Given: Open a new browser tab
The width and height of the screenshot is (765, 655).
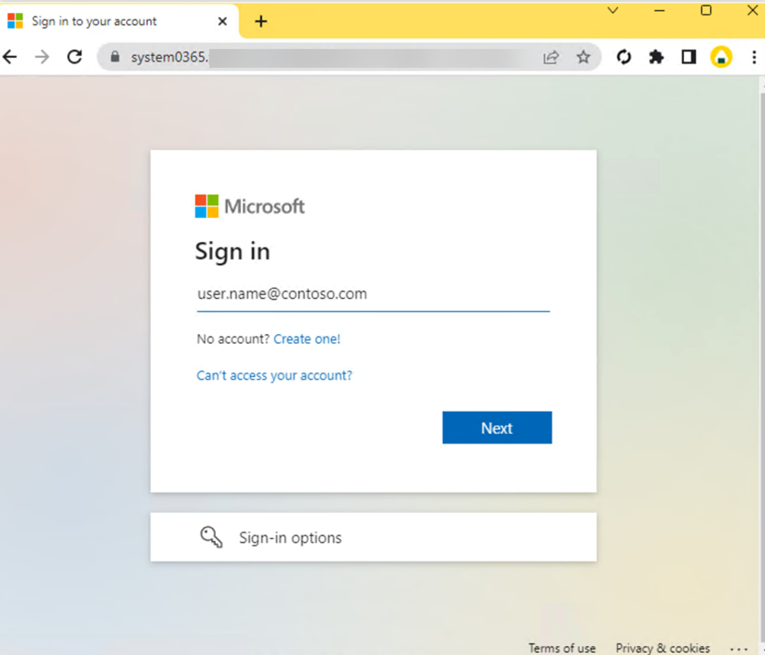Looking at the screenshot, I should 261,21.
